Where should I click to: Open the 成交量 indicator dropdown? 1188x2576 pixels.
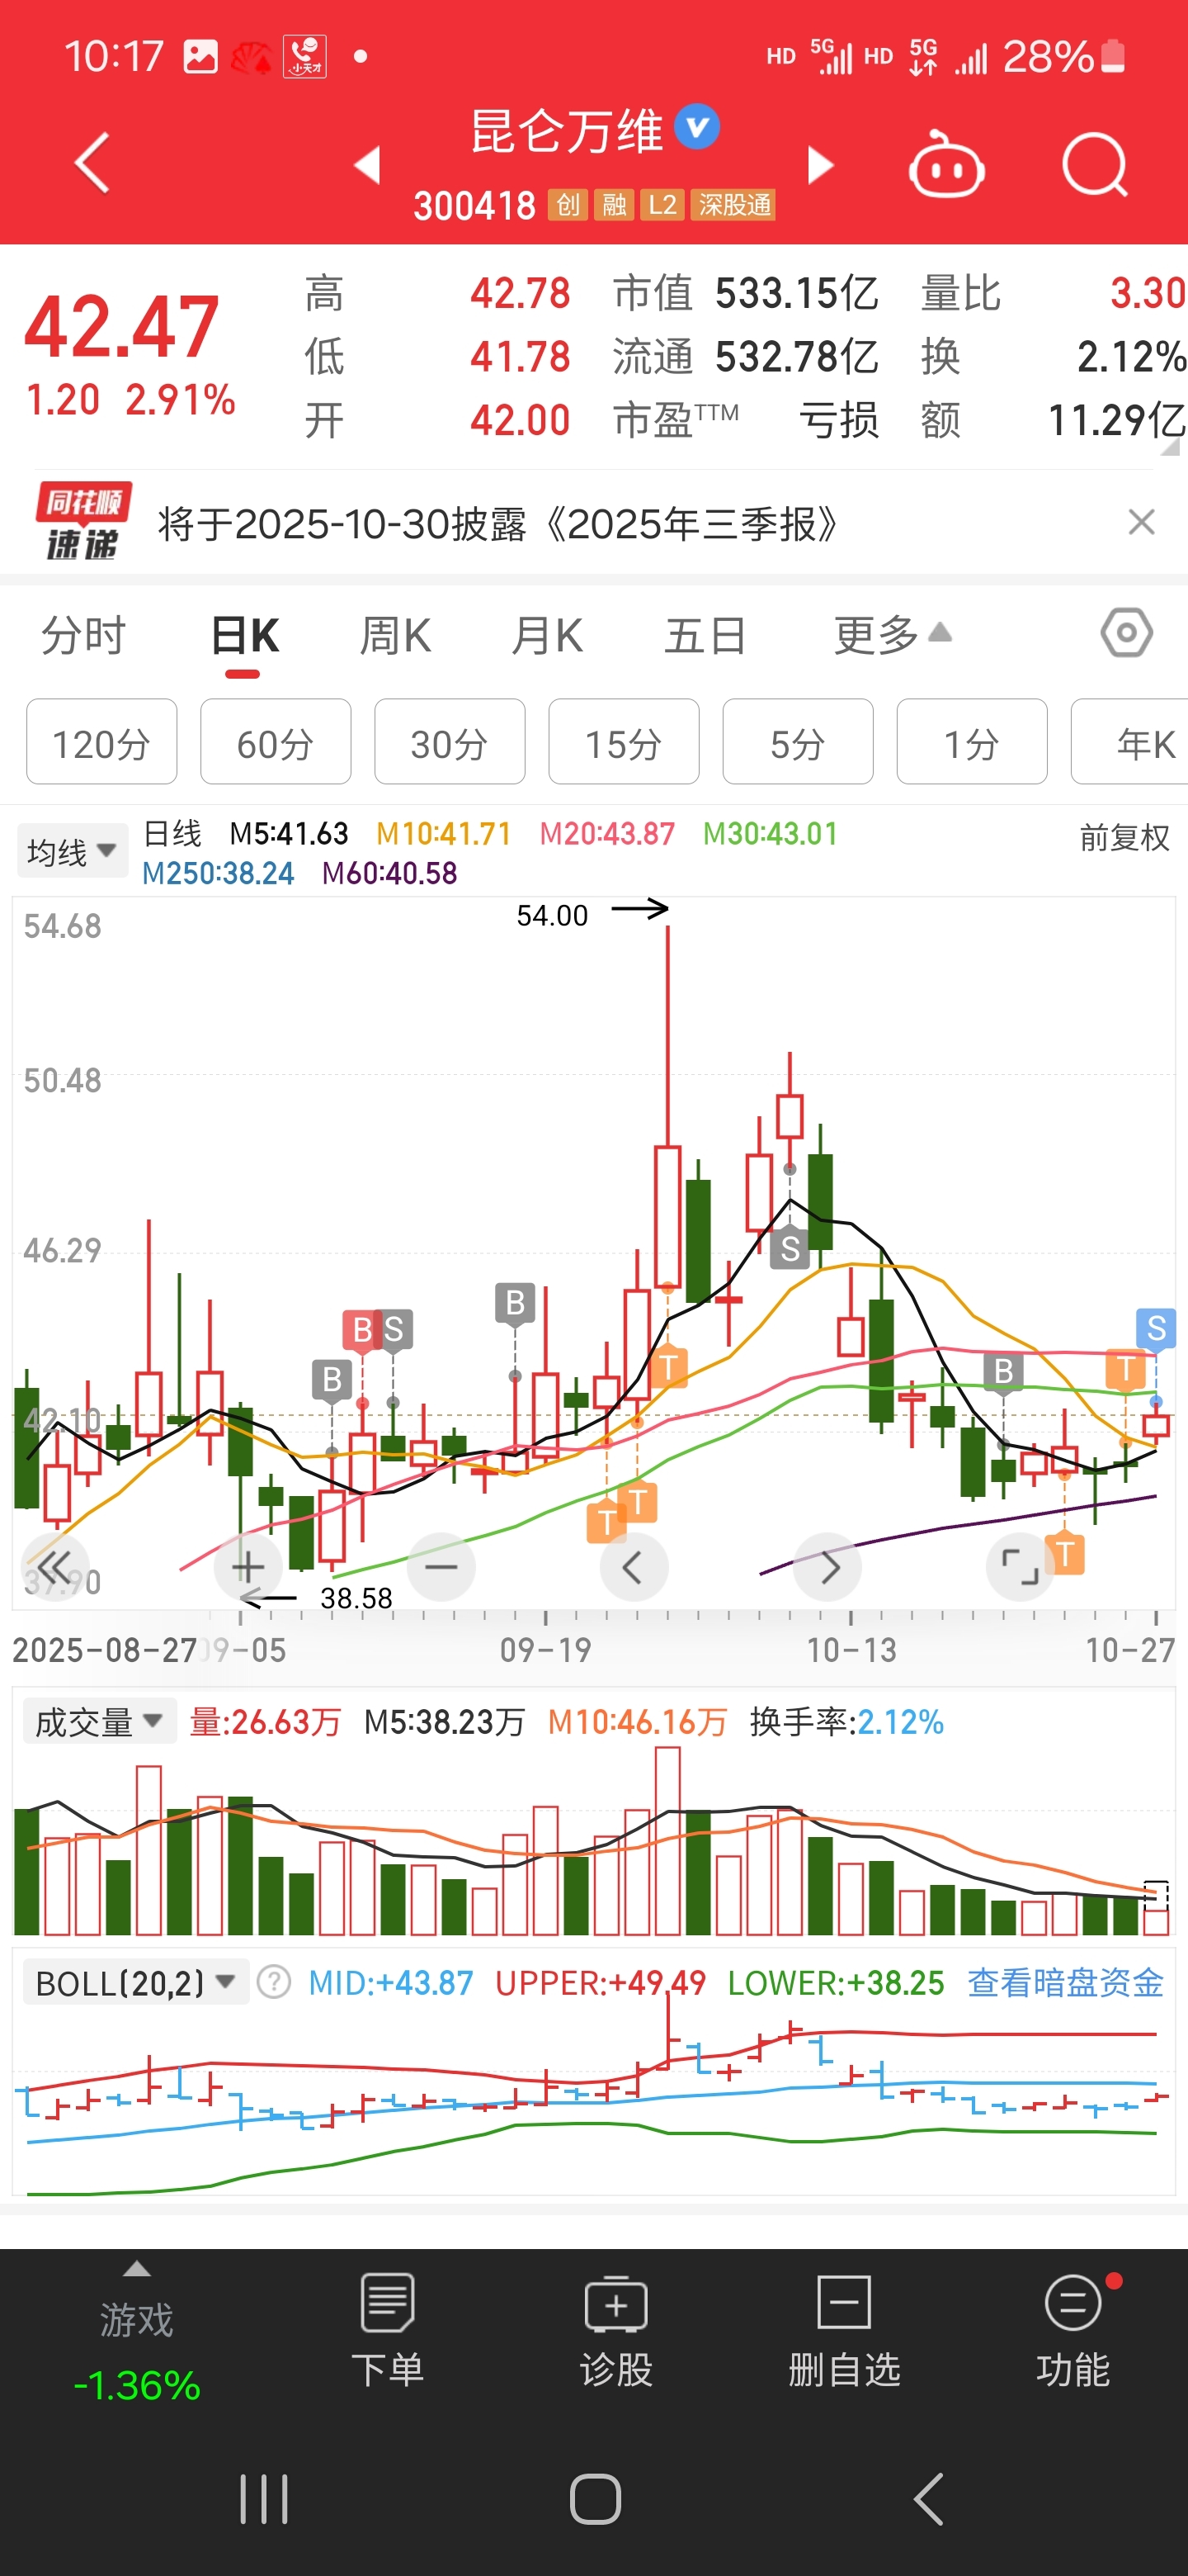pos(99,1721)
